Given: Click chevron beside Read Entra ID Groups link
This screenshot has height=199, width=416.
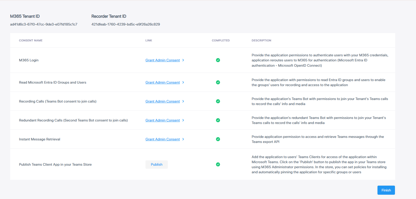Looking at the screenshot, I should (183, 82).
